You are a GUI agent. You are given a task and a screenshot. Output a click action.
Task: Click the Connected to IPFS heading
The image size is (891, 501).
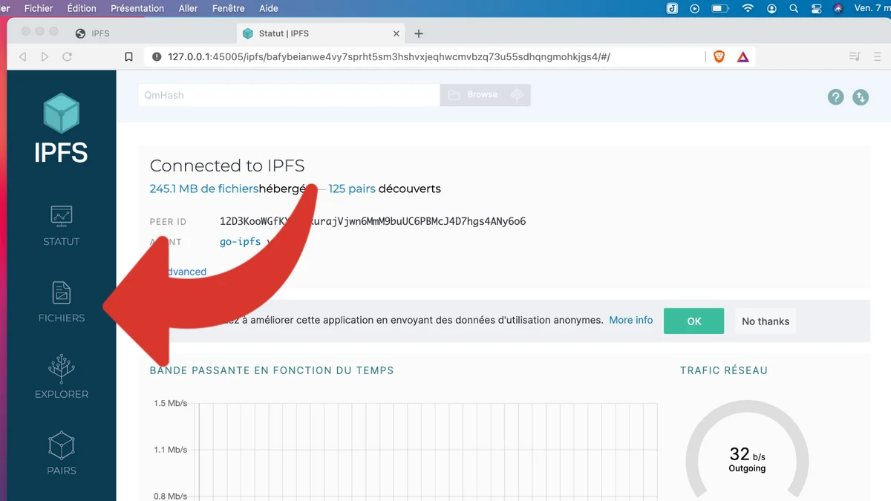pos(227,166)
